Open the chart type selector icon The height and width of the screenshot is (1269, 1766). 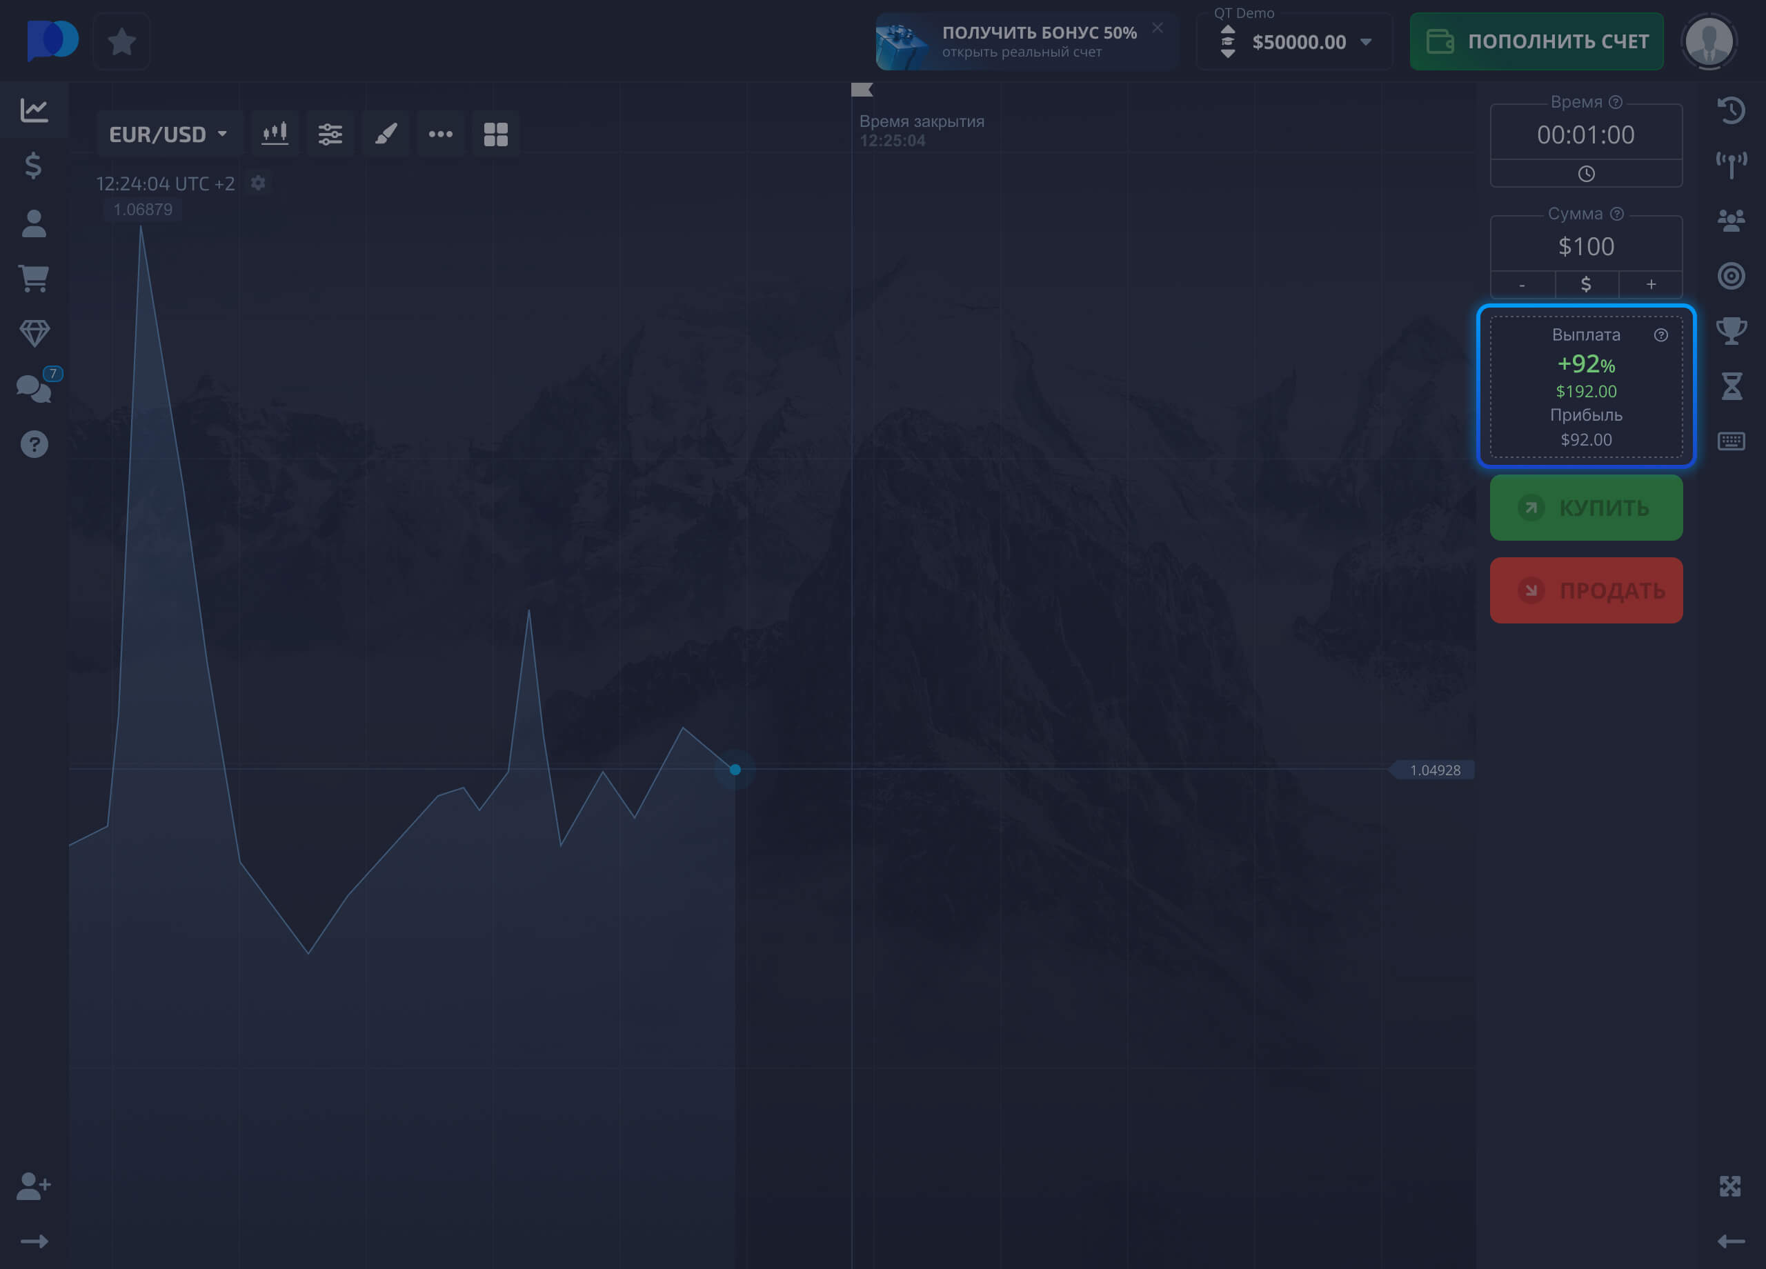[x=275, y=133]
